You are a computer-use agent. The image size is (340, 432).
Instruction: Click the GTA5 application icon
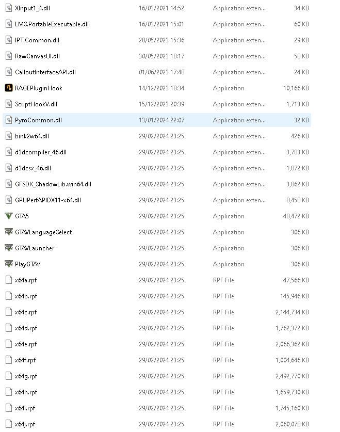(8, 216)
